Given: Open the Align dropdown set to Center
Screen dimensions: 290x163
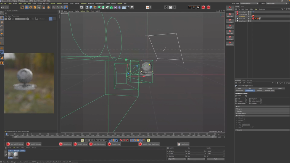Looking at the screenshot, I should [x=246, y=125].
